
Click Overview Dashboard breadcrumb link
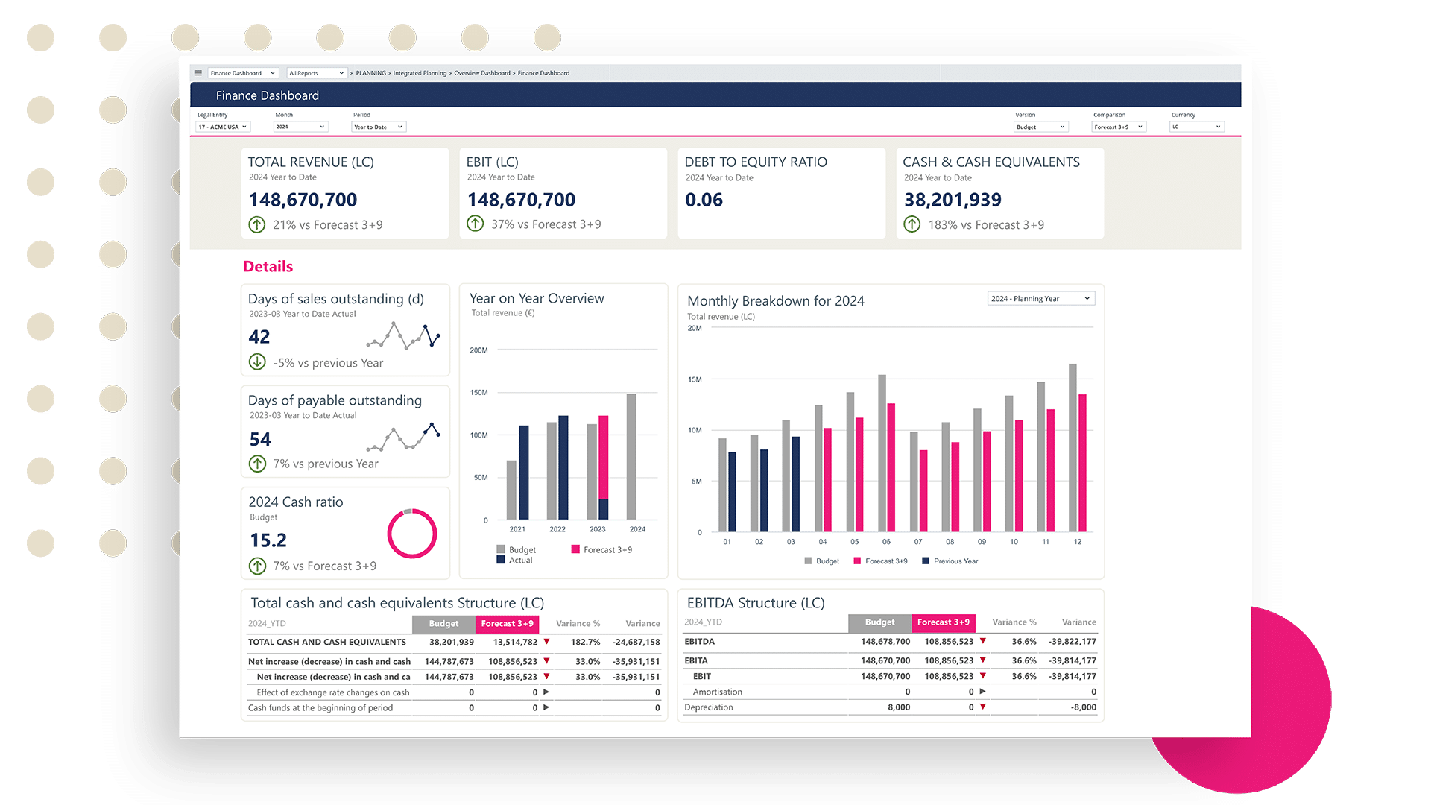coord(482,73)
